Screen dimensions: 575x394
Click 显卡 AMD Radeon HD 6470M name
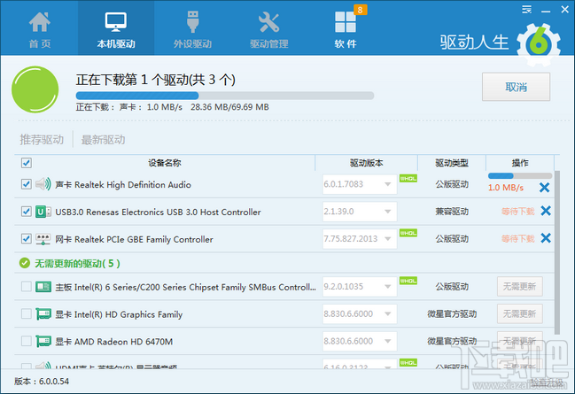(x=113, y=342)
